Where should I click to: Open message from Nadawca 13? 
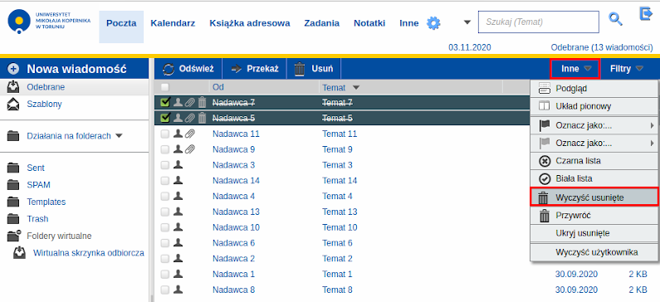point(236,212)
